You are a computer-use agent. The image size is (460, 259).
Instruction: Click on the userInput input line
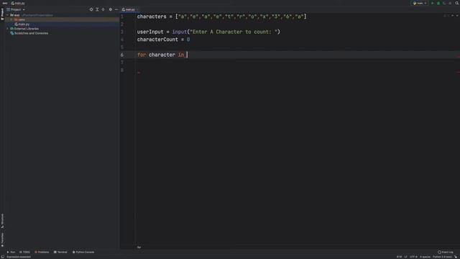click(208, 32)
